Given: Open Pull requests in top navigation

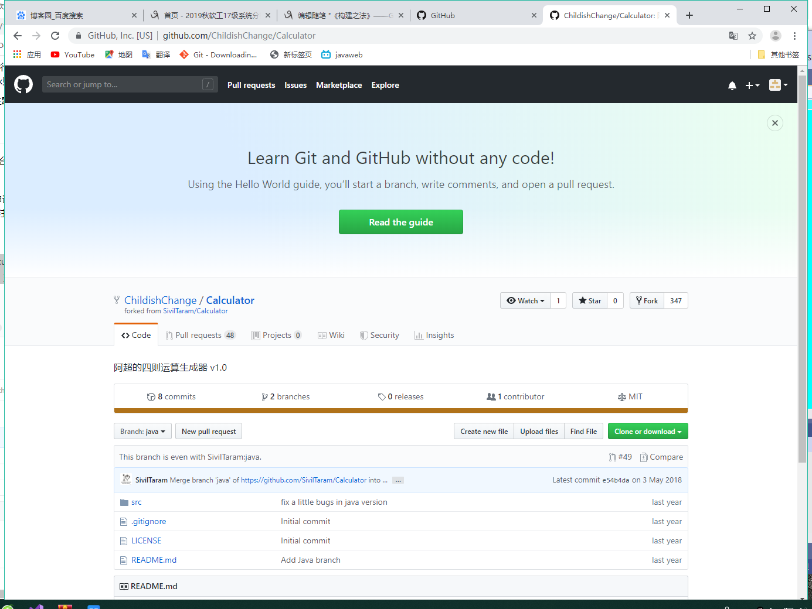Looking at the screenshot, I should click(x=251, y=85).
